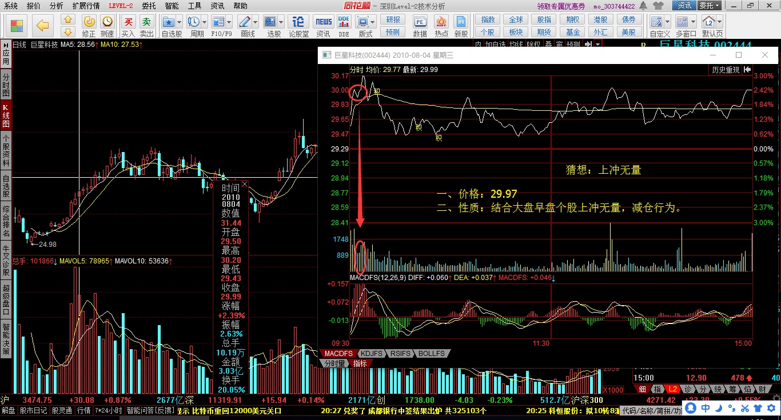Select the 分时图 sidebar tab

[6, 85]
